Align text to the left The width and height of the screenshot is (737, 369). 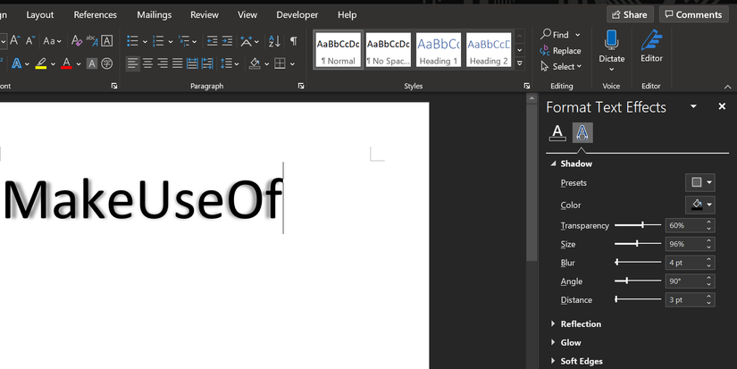point(133,63)
